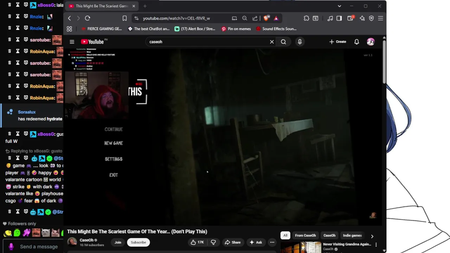Open the music note playlist icon
450x253 pixels.
tap(330, 18)
